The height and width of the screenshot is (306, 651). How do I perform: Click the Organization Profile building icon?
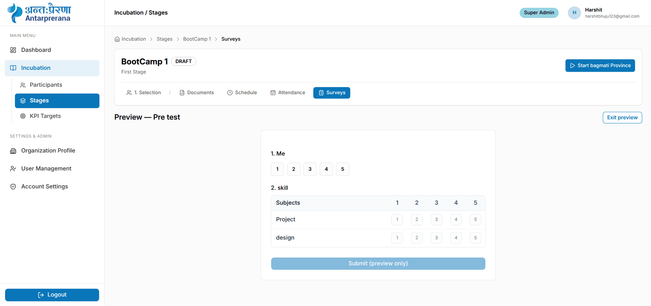click(x=13, y=151)
